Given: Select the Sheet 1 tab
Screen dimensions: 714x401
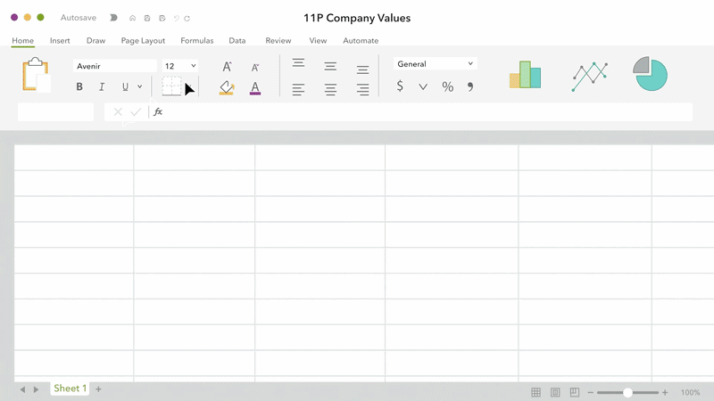Looking at the screenshot, I should (x=70, y=389).
